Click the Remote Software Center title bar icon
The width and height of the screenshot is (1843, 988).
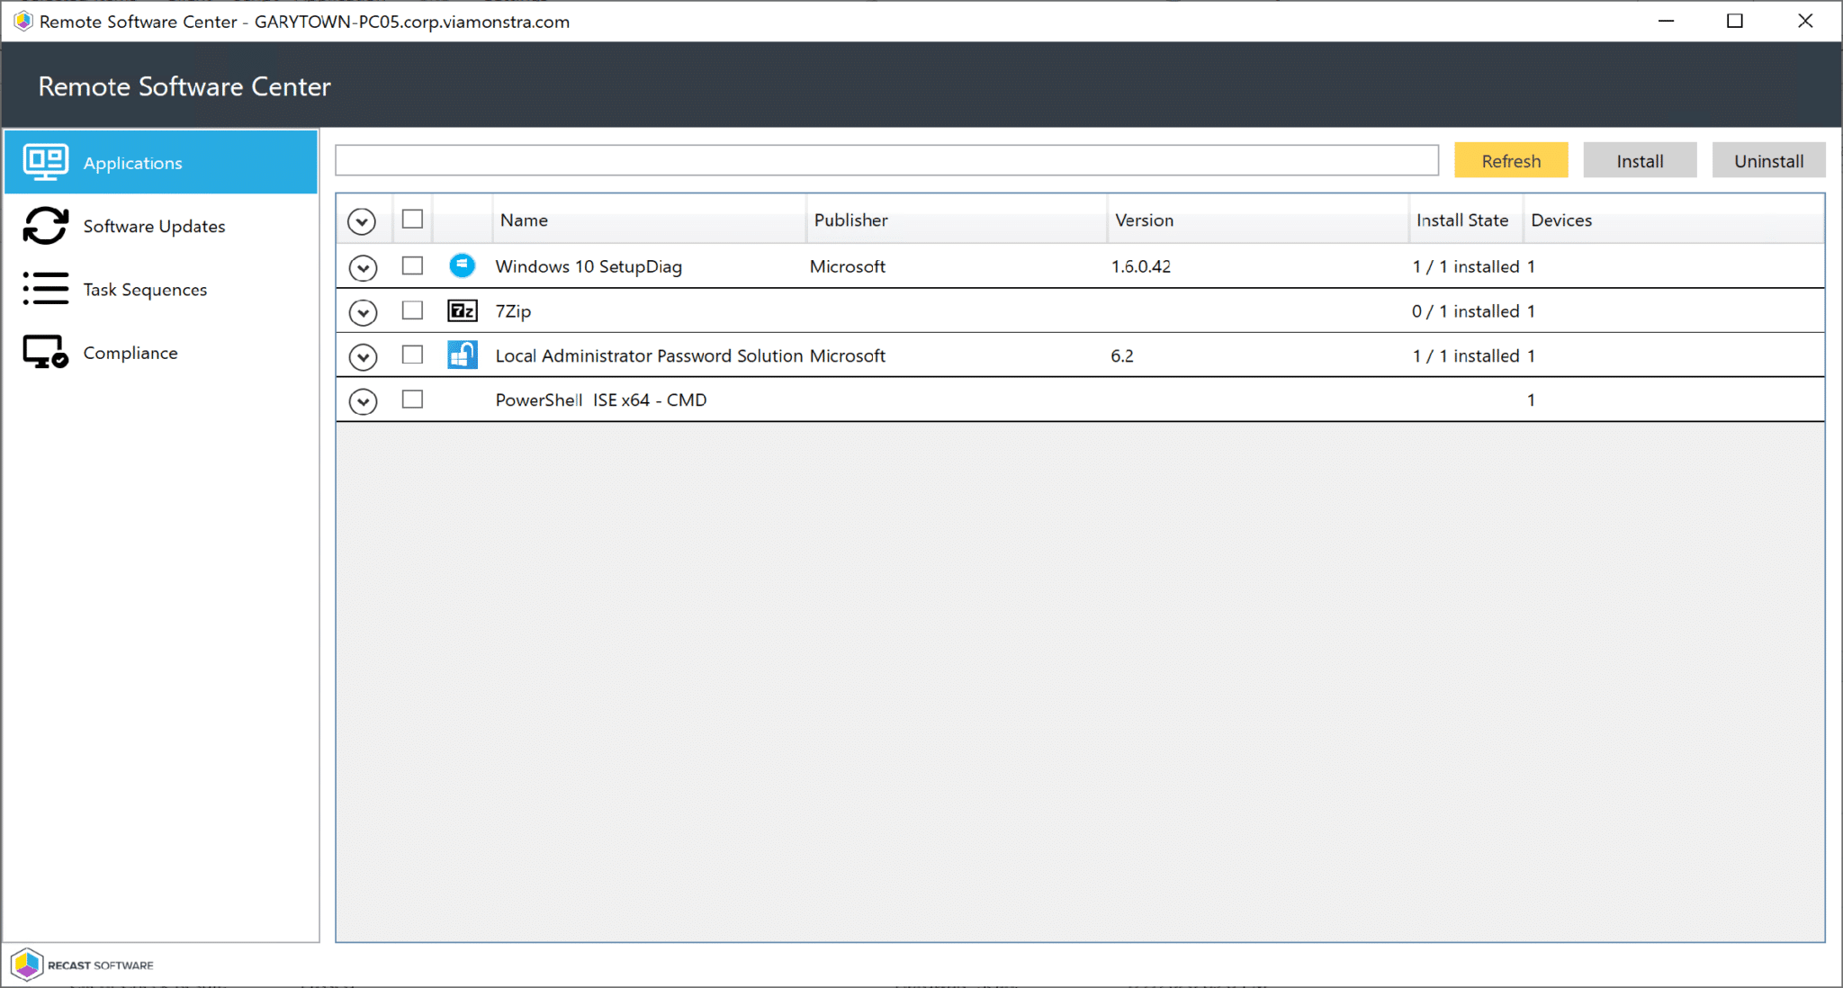[22, 21]
